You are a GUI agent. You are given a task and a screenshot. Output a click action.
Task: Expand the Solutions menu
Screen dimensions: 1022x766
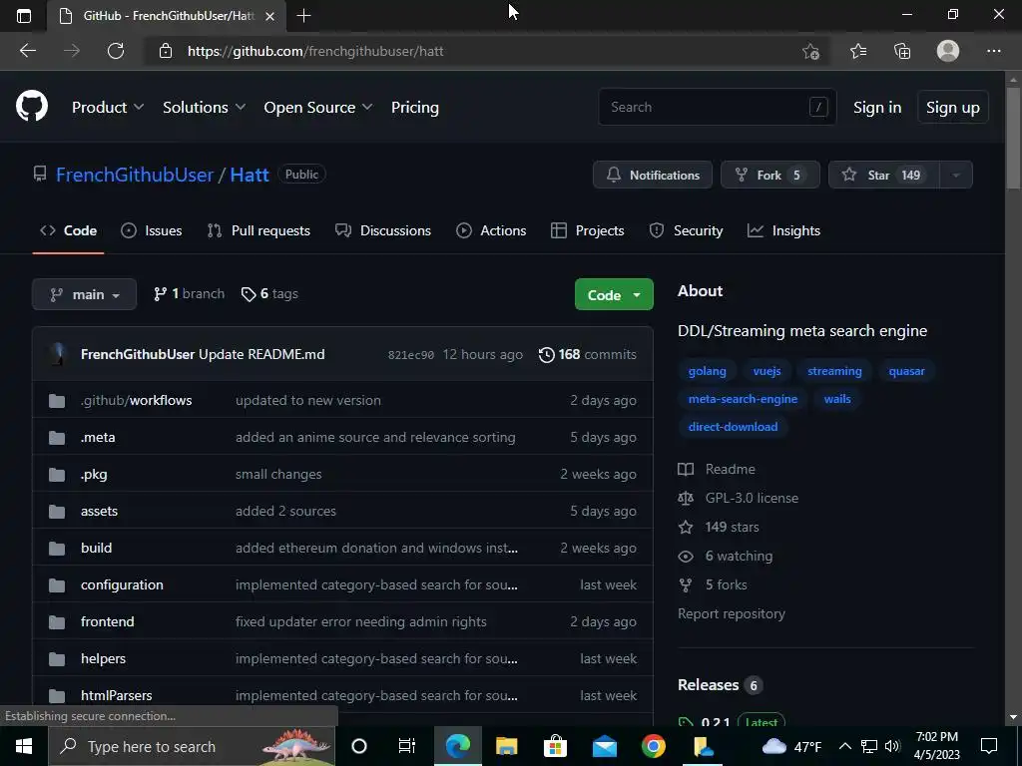(x=204, y=108)
